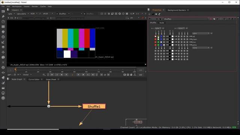
Task: Open the Other nodes toolbar icon
Action: [3, 88]
